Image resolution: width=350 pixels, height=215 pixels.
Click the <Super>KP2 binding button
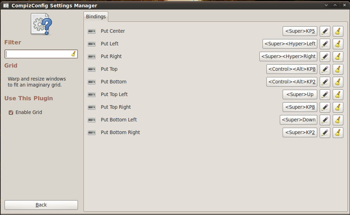(300, 133)
